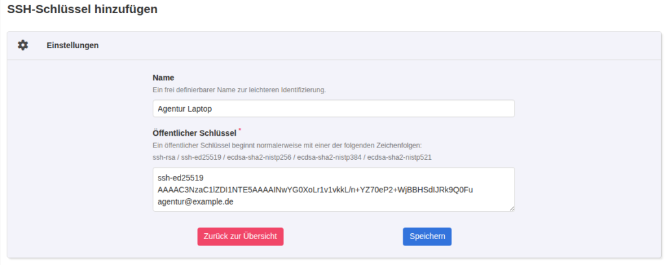
Task: Click 'ssh-ed25519' line in the key textarea
Action: click(181, 178)
